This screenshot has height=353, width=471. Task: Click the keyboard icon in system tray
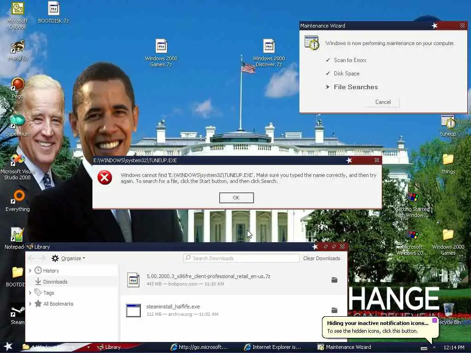(424, 348)
